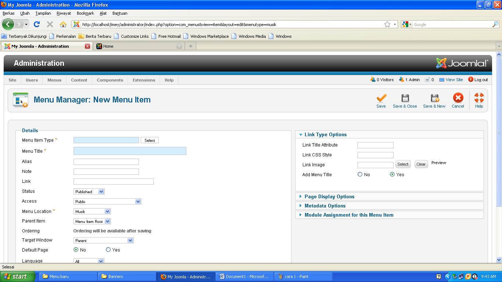Image resolution: width=502 pixels, height=282 pixels.
Task: Expand Module Assignment for this Menu Item
Action: tap(389, 215)
